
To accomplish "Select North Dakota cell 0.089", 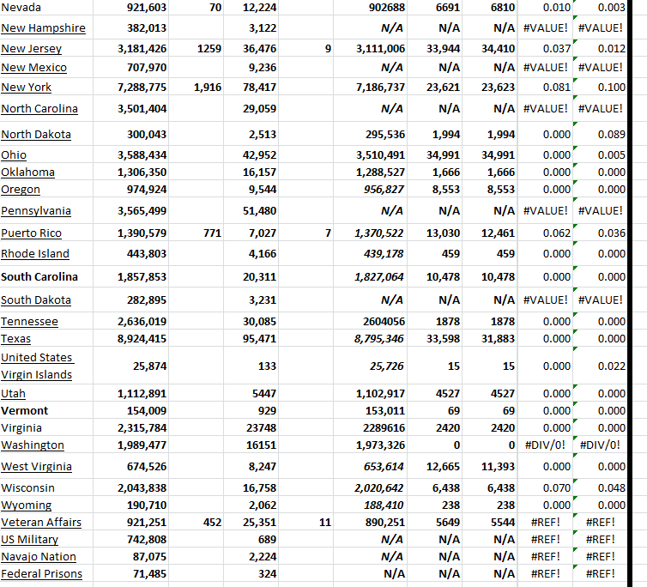I will tap(601, 135).
